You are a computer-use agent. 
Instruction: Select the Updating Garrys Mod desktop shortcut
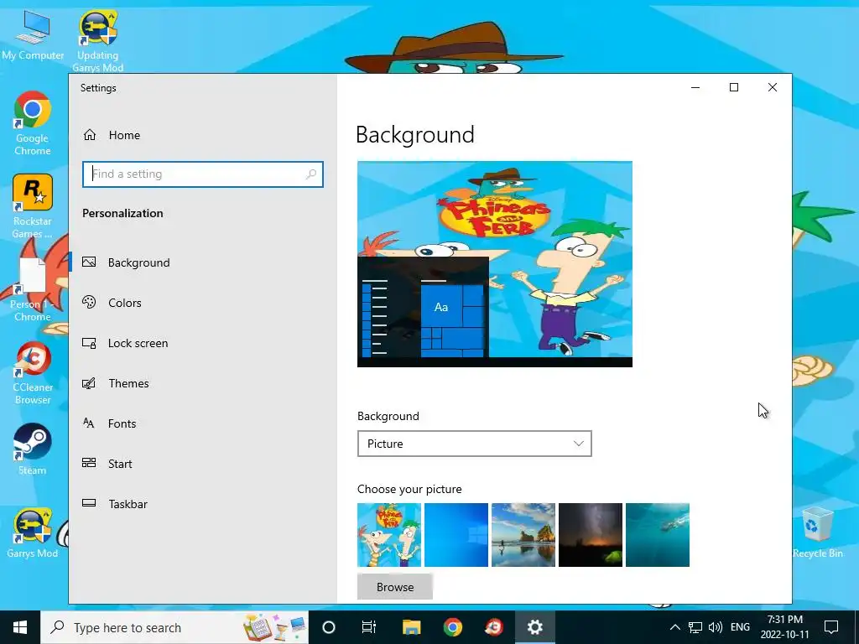pyautogui.click(x=97, y=41)
